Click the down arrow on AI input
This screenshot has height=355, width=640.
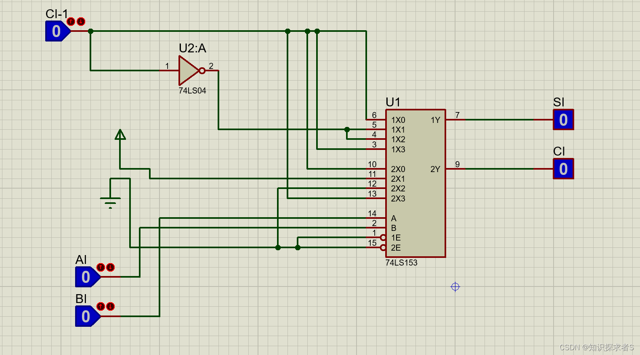111,267
